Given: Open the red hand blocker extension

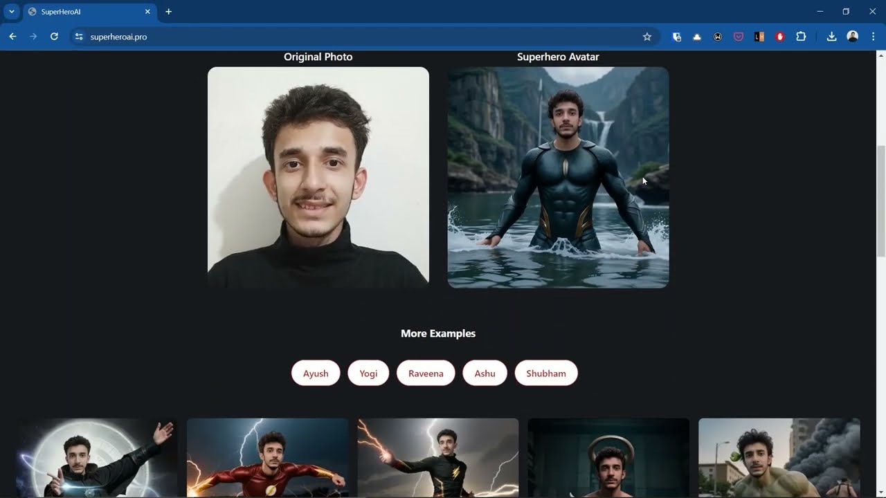Looking at the screenshot, I should [780, 37].
